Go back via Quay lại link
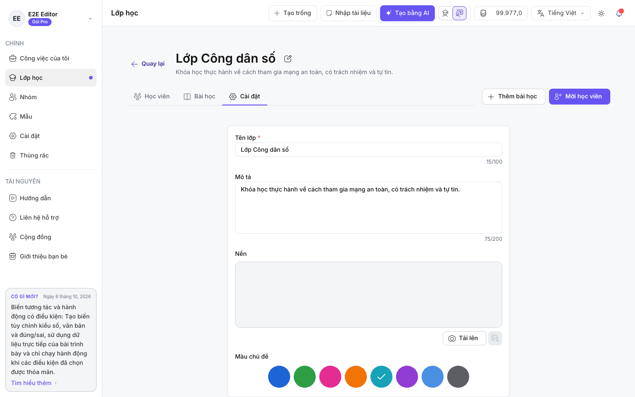This screenshot has height=397, width=635. (148, 64)
